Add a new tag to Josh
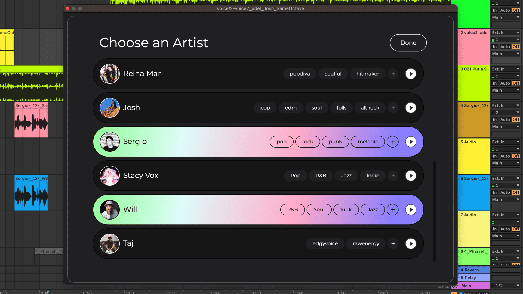The width and height of the screenshot is (523, 294). [393, 108]
